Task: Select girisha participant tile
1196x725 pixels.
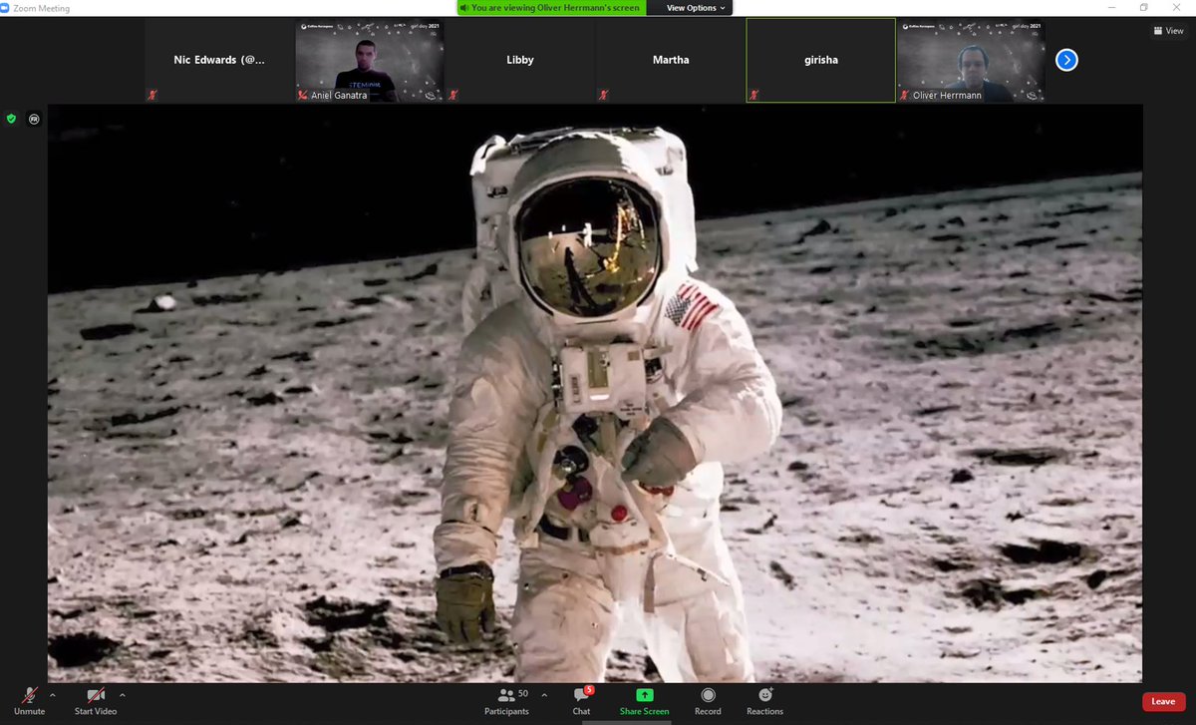Action: tap(821, 60)
